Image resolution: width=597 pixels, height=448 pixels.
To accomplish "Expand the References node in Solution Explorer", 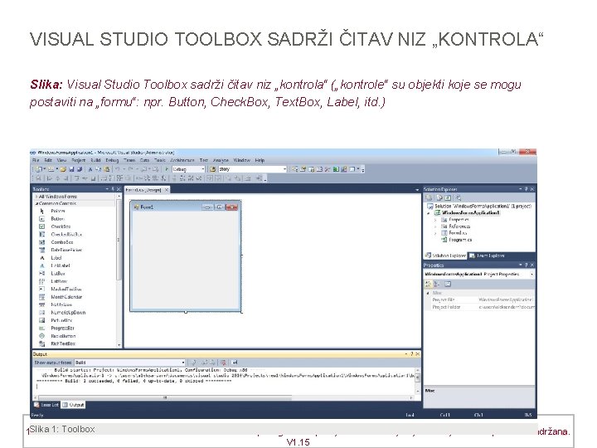I will (x=436, y=226).
